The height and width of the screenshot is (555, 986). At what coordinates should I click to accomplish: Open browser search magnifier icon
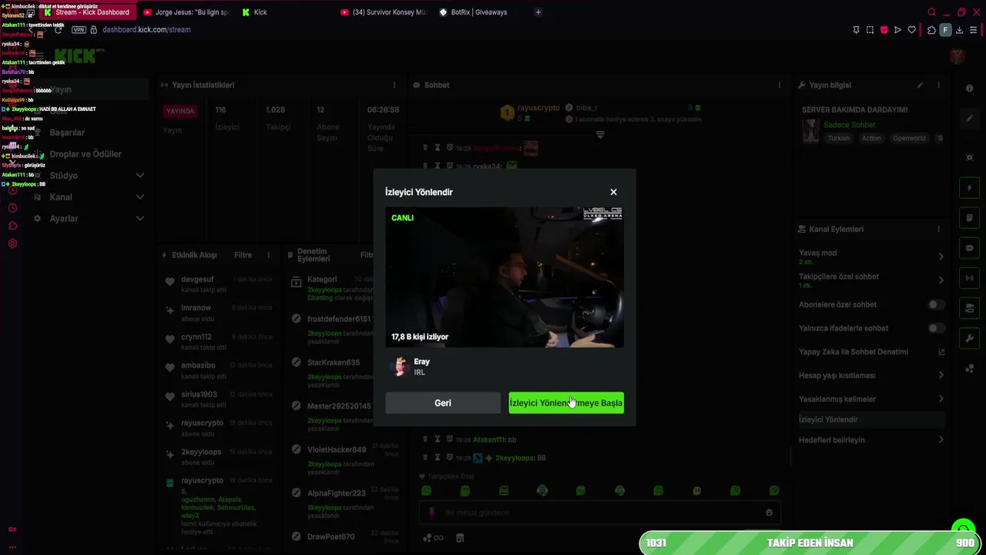pos(931,12)
